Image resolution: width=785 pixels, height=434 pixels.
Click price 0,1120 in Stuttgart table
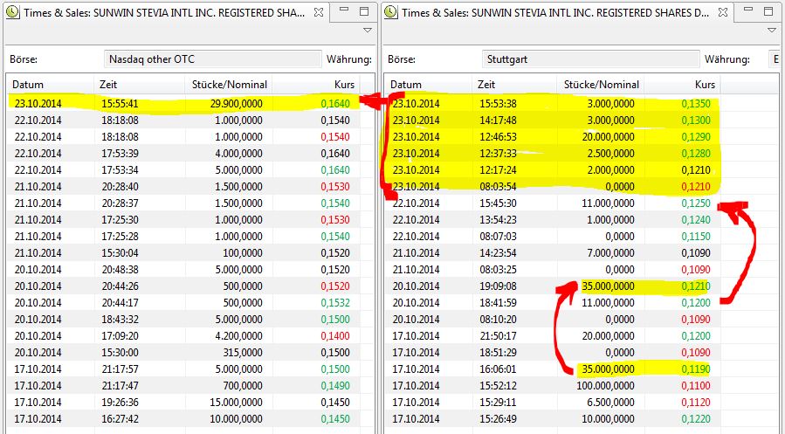pyautogui.click(x=696, y=402)
